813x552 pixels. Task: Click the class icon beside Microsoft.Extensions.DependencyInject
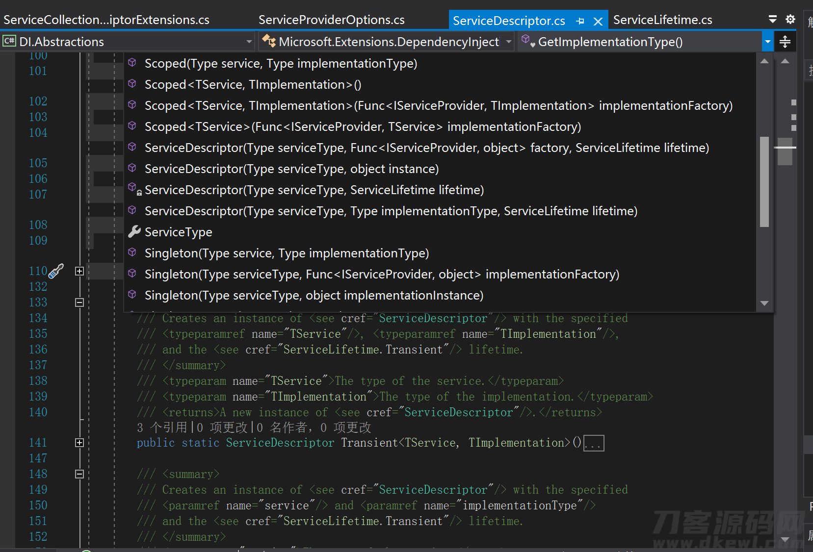269,41
